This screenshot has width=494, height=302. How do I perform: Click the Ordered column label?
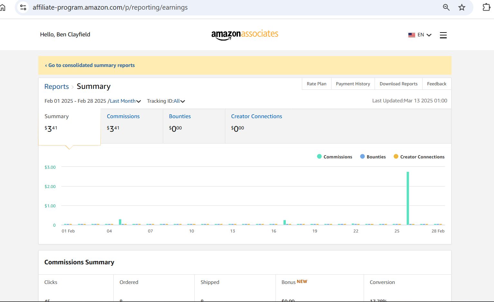pyautogui.click(x=129, y=282)
